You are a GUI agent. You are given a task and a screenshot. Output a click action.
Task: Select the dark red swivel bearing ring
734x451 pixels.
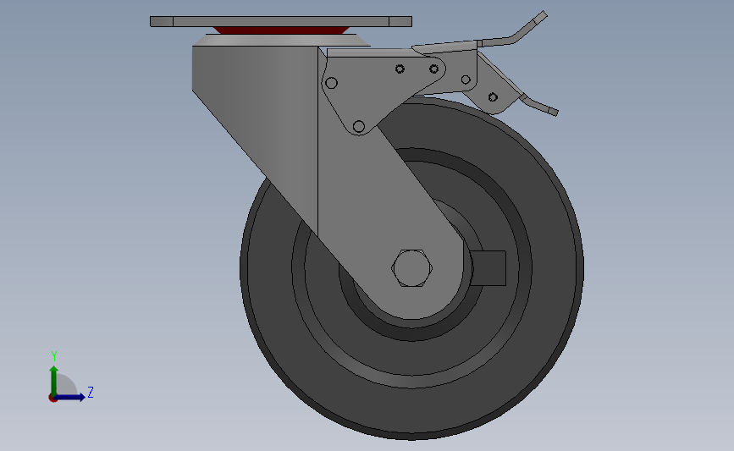point(281,30)
